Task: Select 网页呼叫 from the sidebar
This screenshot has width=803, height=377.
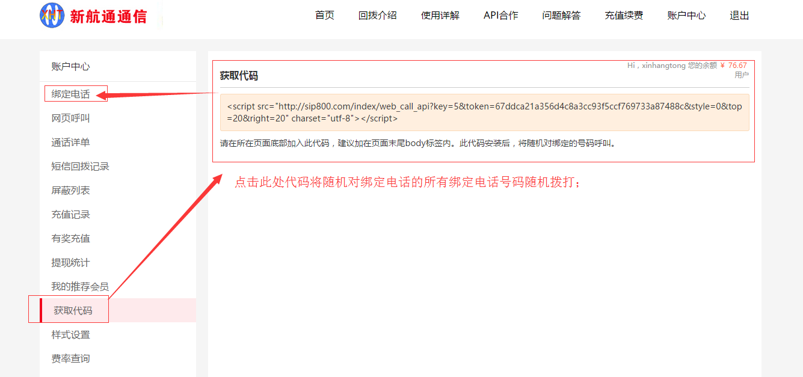Action: (x=70, y=118)
